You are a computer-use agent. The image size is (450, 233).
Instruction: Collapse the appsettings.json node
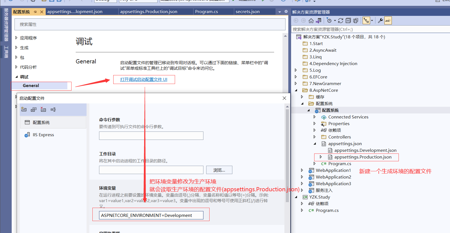click(x=315, y=144)
